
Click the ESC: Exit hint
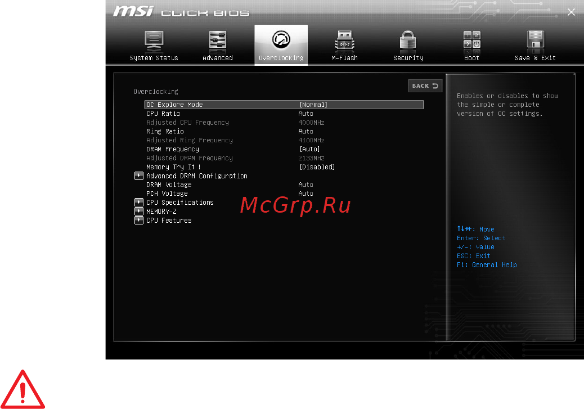click(x=473, y=256)
